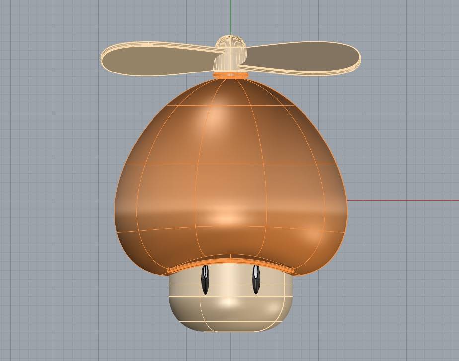Select the propeller hub dome
Screen dimensions: 459x361
click(231, 53)
